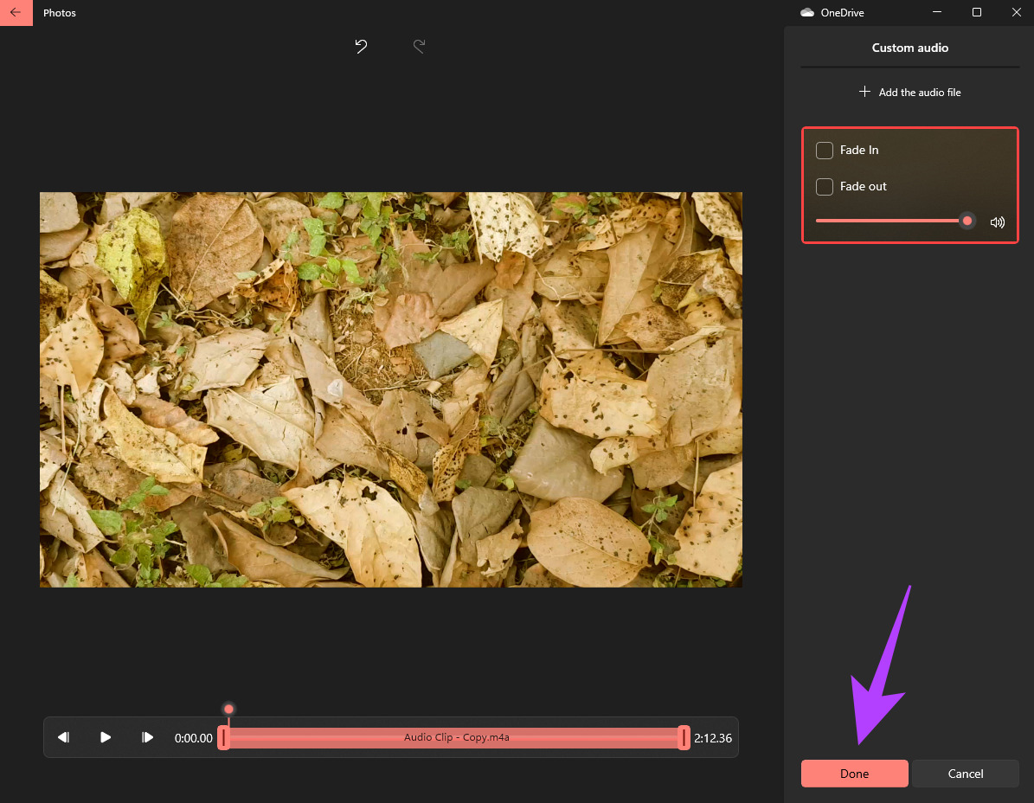Undo the last edit

[361, 47]
